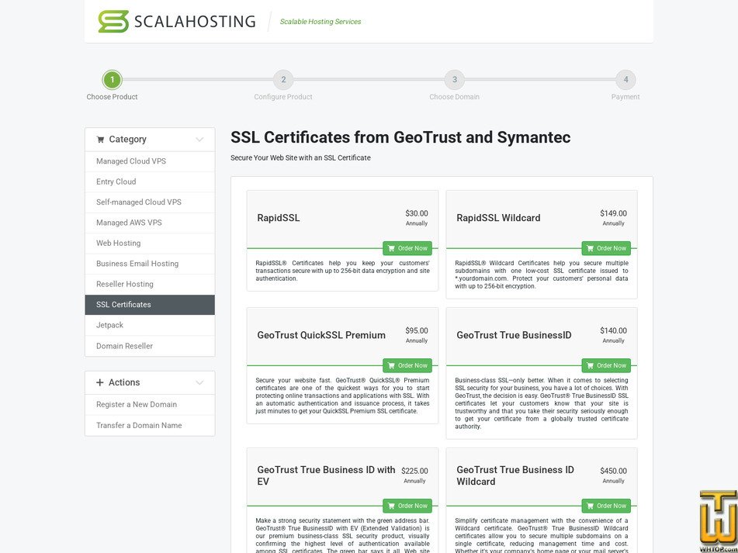This screenshot has height=553, width=738.
Task: Click the SSL Certificates page heading
Action: [400, 137]
